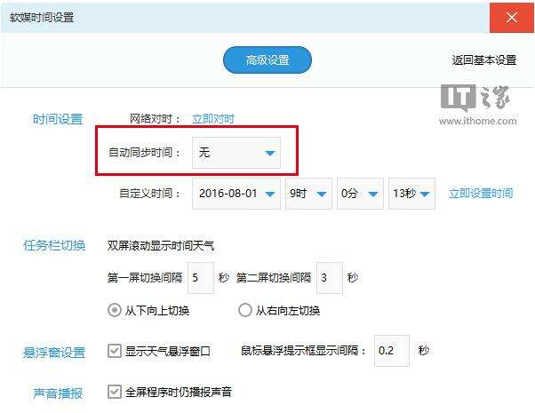The image size is (535, 413).
Task: Select the 从右向左切换 radio button
Action: click(245, 310)
